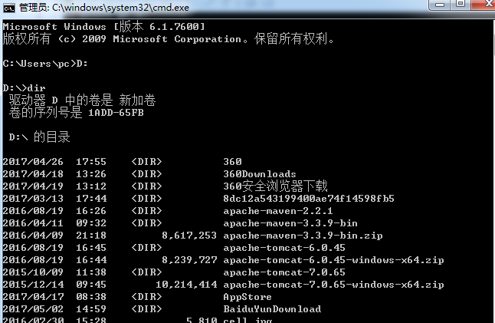Click the 8dc12a543199400ae74f14598fb5 folder name

tap(309, 199)
